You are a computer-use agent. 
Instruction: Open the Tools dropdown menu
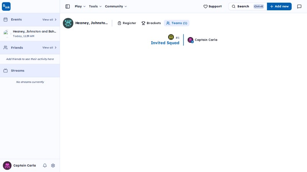(x=95, y=6)
